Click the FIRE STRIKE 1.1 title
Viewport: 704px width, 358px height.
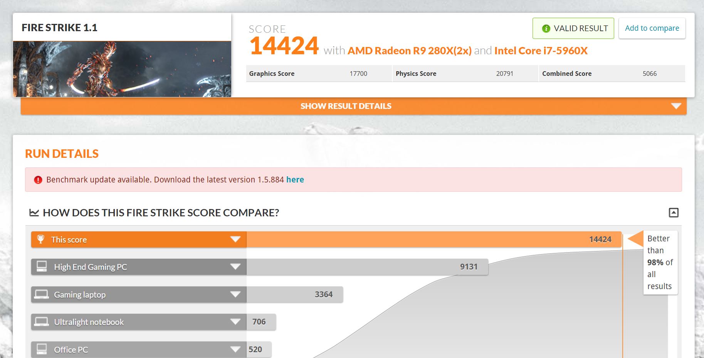click(x=59, y=28)
